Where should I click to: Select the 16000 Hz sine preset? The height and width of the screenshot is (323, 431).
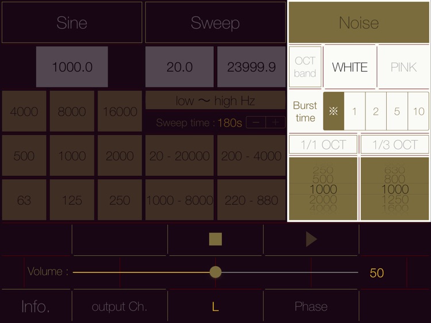coord(120,111)
